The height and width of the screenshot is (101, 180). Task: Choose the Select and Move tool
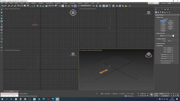point(37,6)
